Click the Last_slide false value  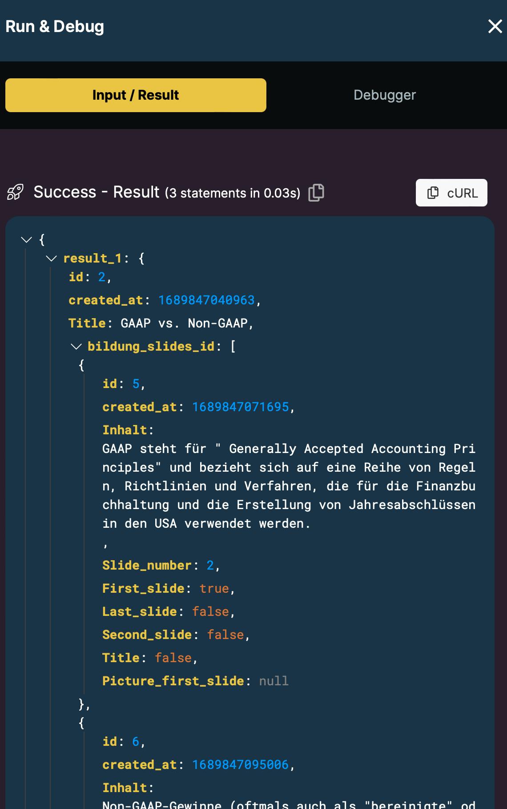point(210,612)
